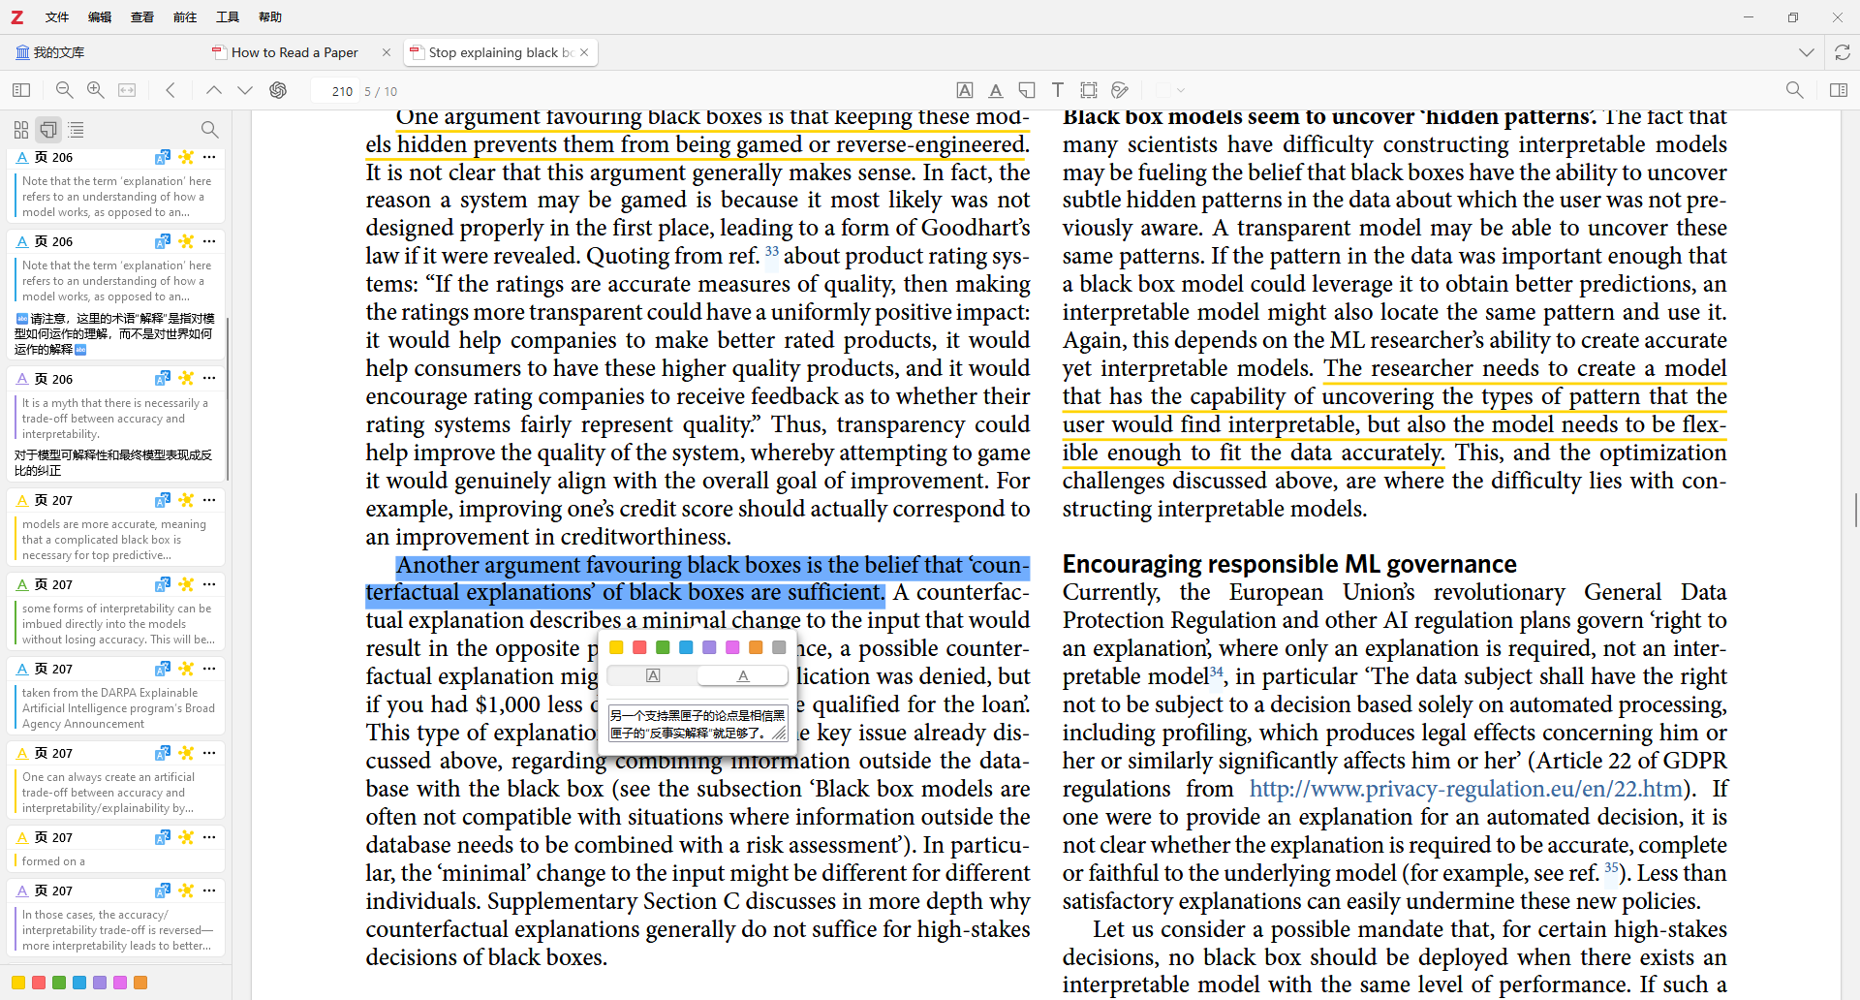Viewport: 1860px width, 1000px height.
Task: Pick green color in annotation popup
Action: click(663, 647)
